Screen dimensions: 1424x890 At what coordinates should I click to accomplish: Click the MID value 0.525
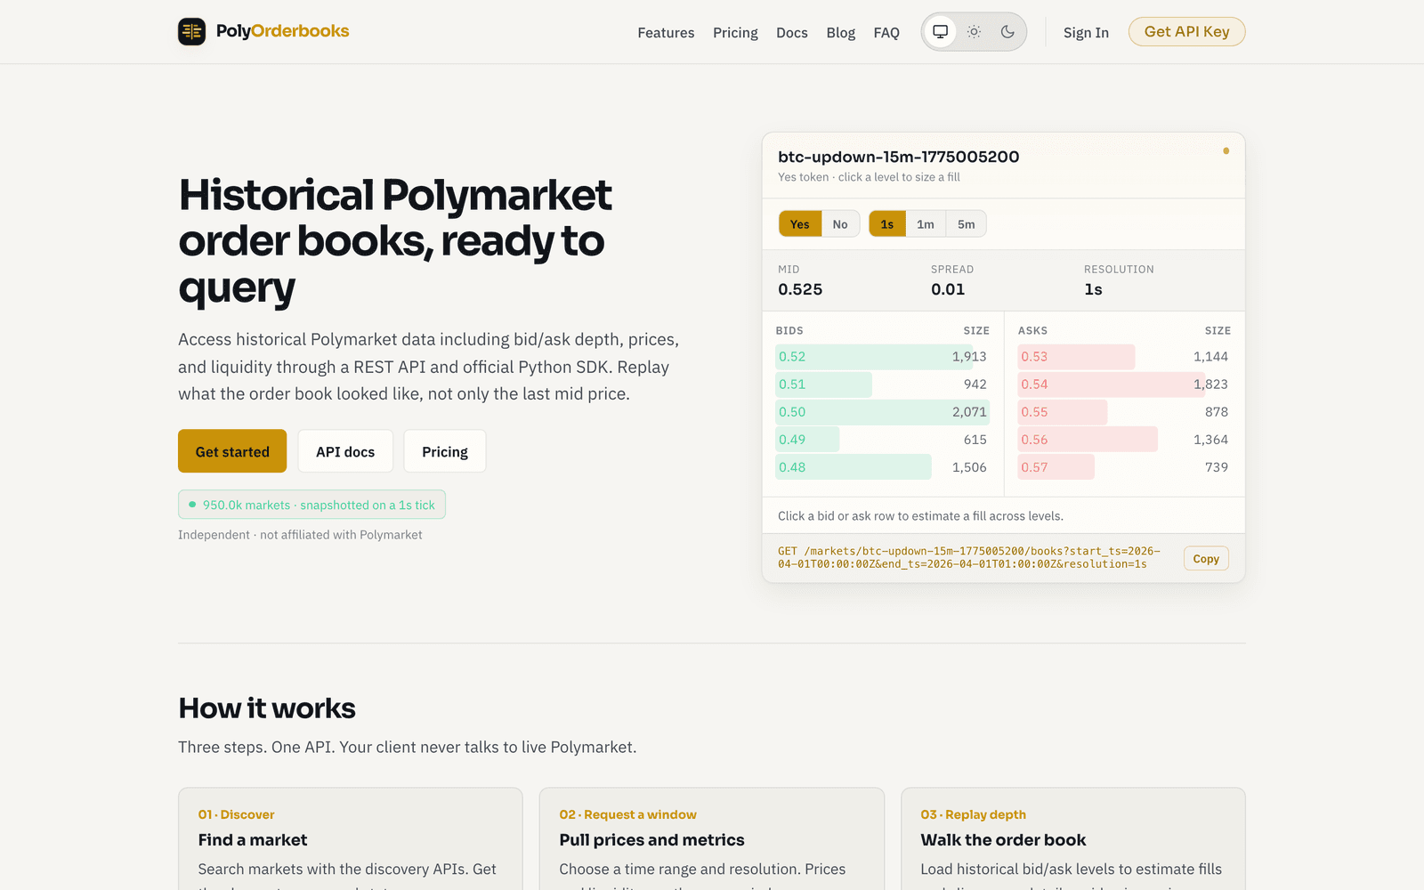point(800,289)
